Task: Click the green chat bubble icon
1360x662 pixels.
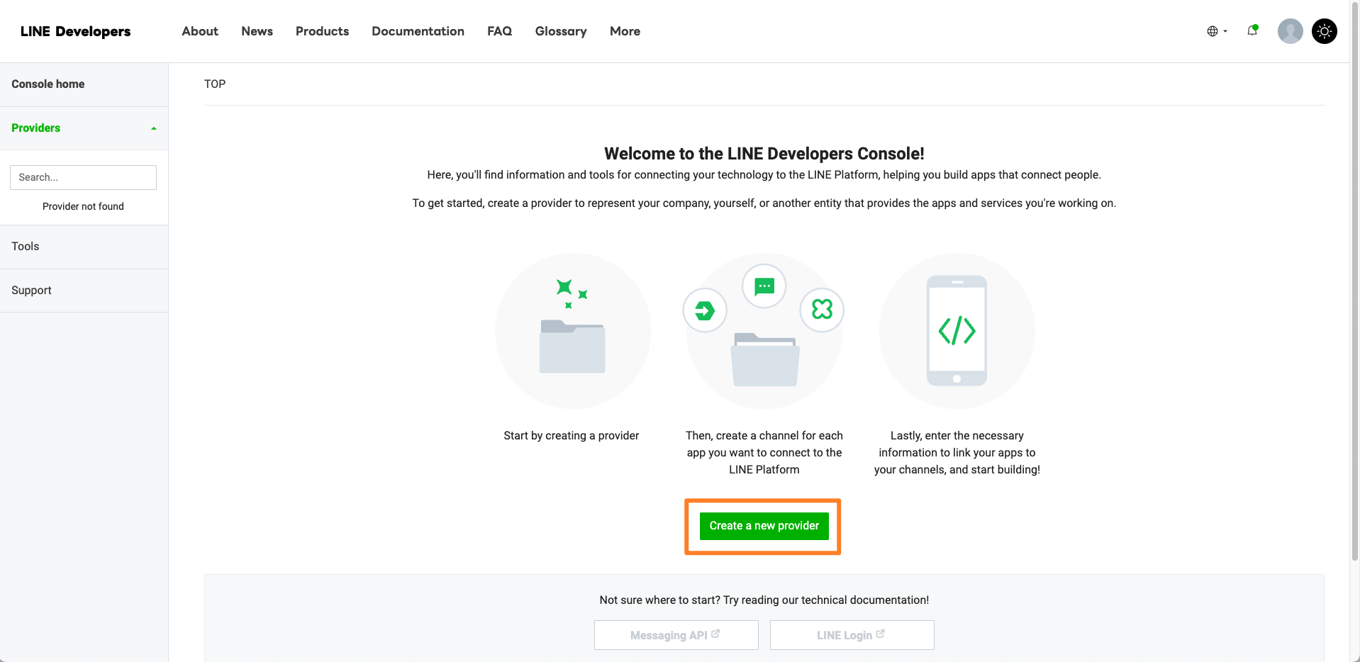Action: pyautogui.click(x=764, y=286)
